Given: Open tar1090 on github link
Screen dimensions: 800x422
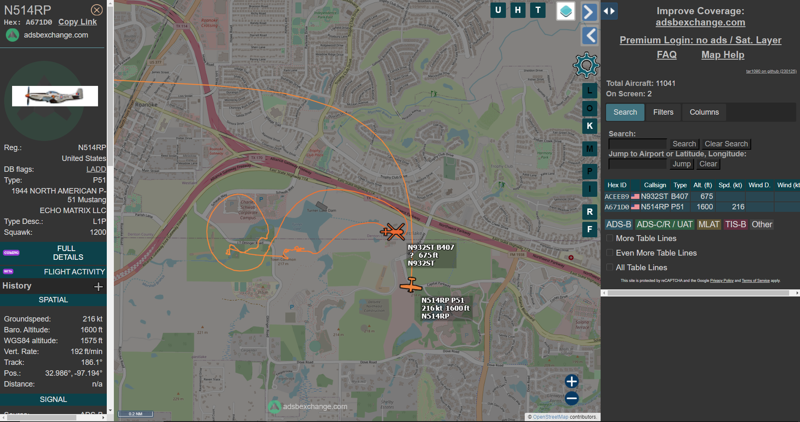Looking at the screenshot, I should point(771,71).
